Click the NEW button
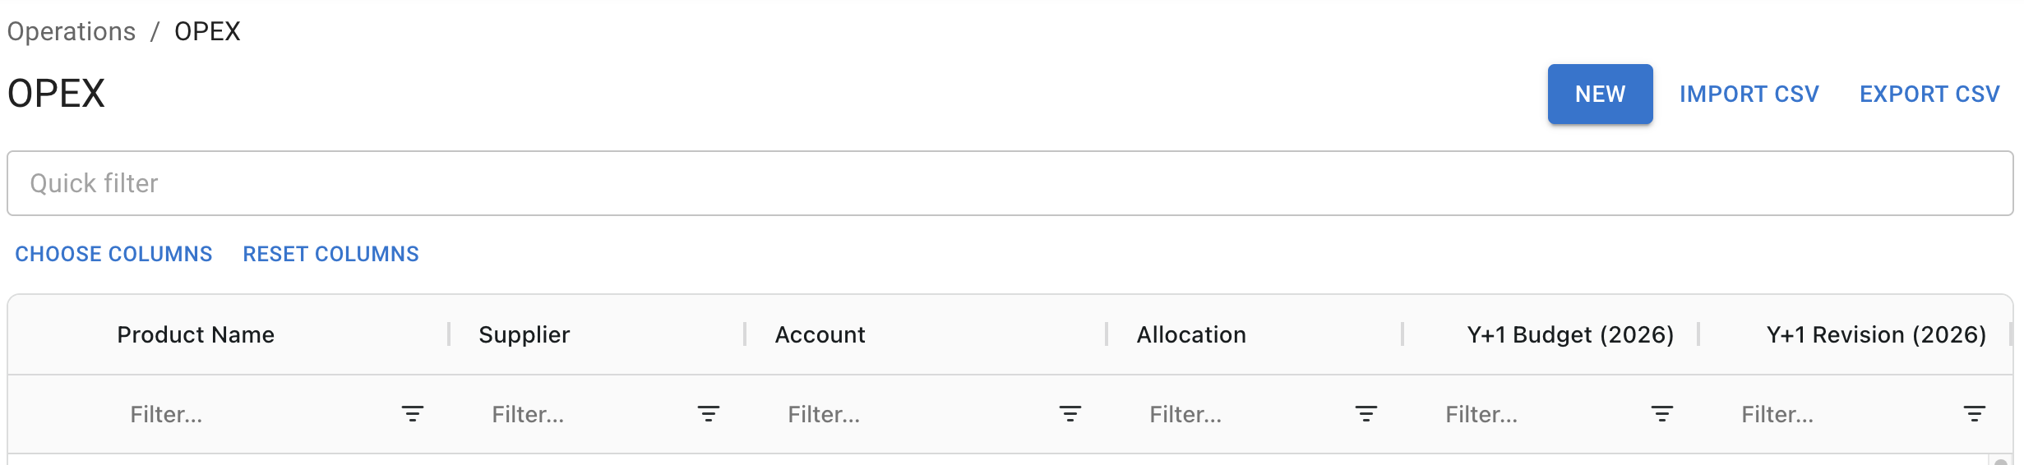This screenshot has height=465, width=2024. pyautogui.click(x=1600, y=94)
